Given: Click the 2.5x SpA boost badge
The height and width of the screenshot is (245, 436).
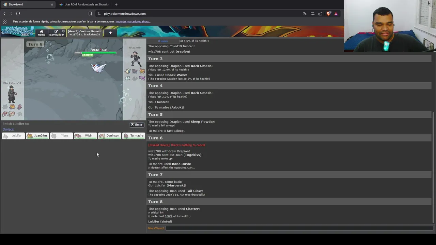Looking at the screenshot, I should [88, 55].
